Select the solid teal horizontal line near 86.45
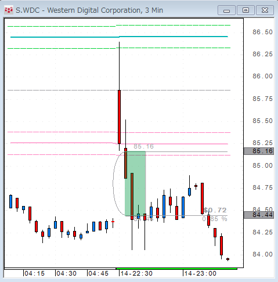278x282 pixels. click(x=119, y=37)
